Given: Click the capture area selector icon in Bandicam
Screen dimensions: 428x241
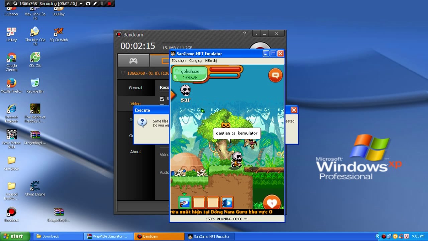Looking at the screenshot, I should pos(123,73).
